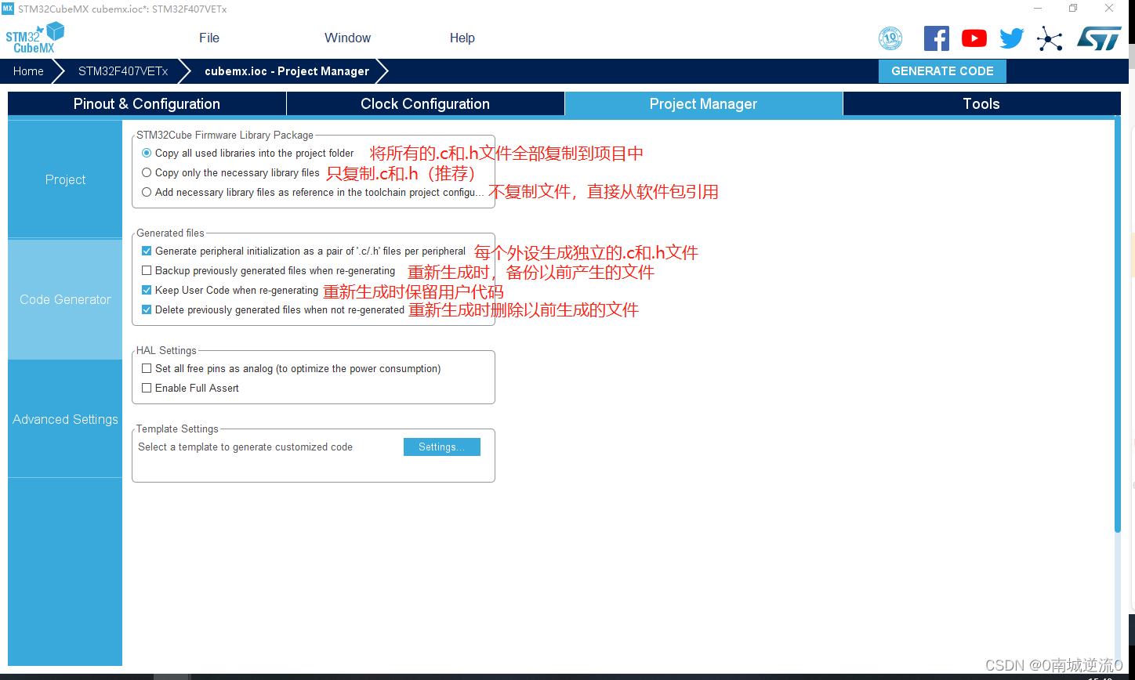
Task: Click the 10-year anniversary badge icon
Action: click(x=890, y=38)
